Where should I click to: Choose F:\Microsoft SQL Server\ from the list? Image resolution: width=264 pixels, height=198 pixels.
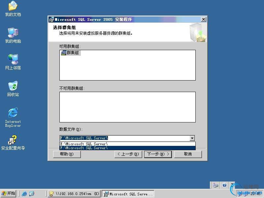point(127,148)
